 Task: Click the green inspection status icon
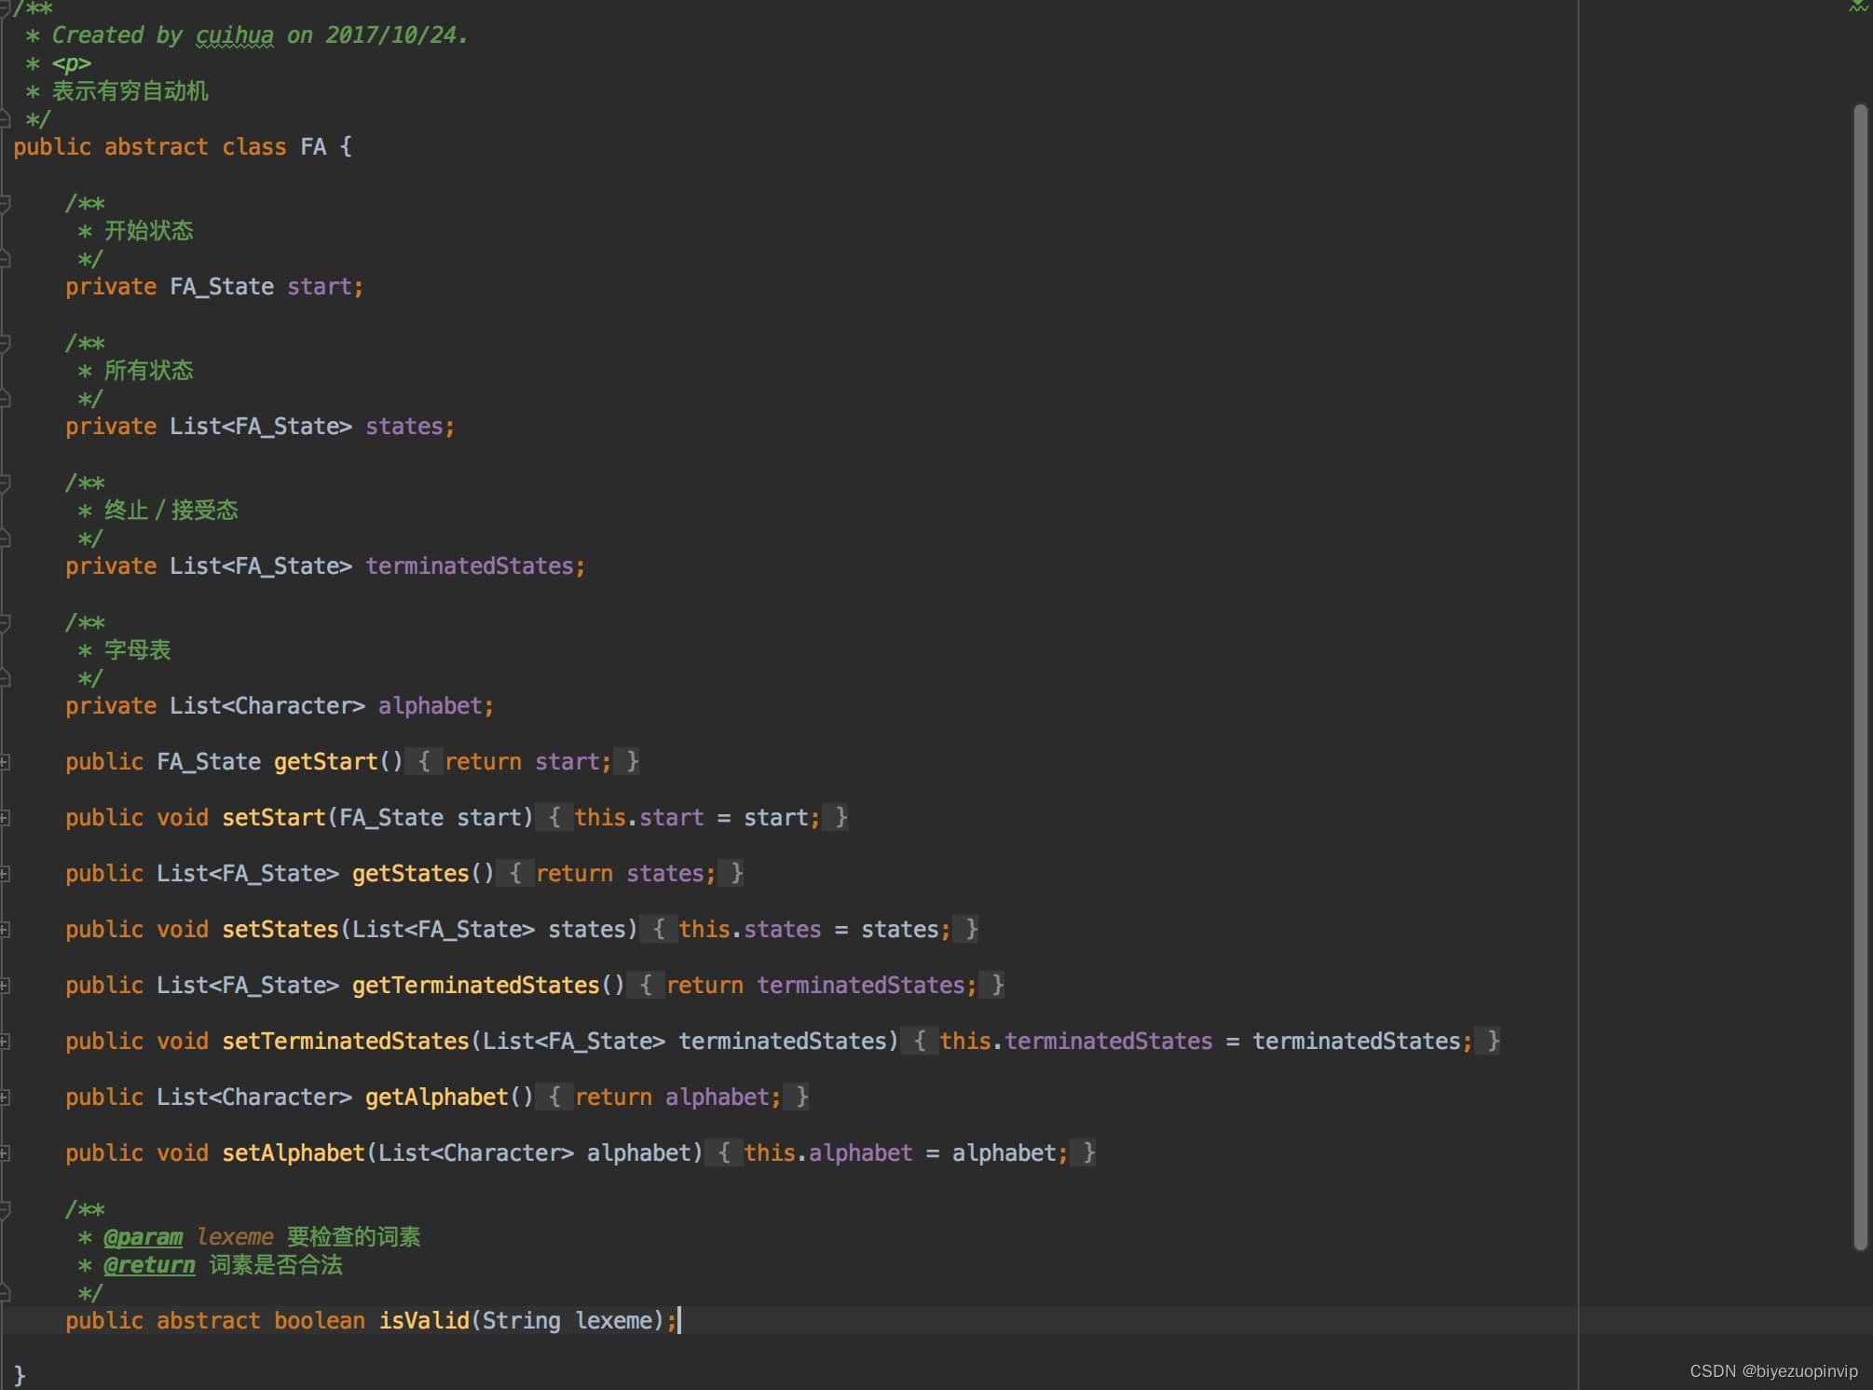coord(1857,7)
